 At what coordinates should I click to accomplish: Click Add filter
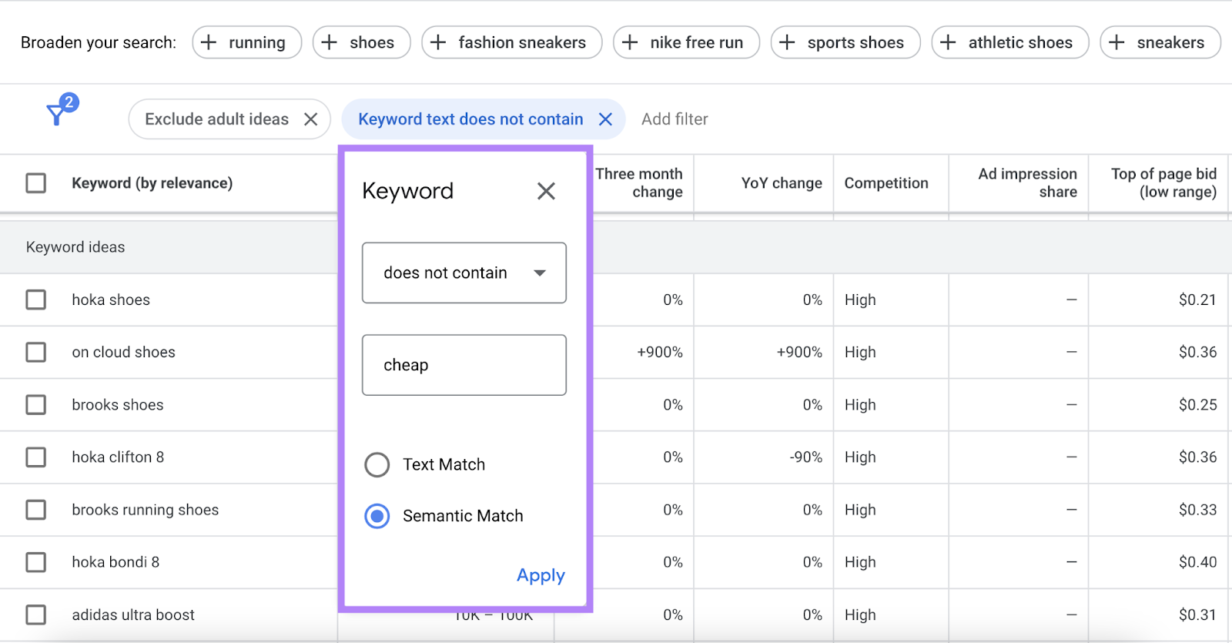click(x=675, y=119)
